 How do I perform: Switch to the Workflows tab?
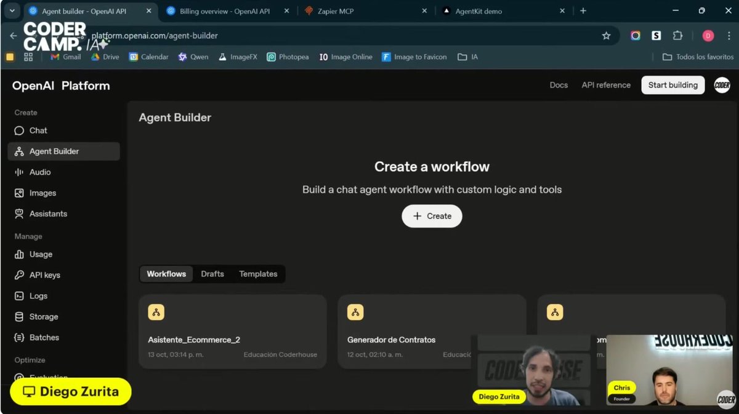coord(166,274)
